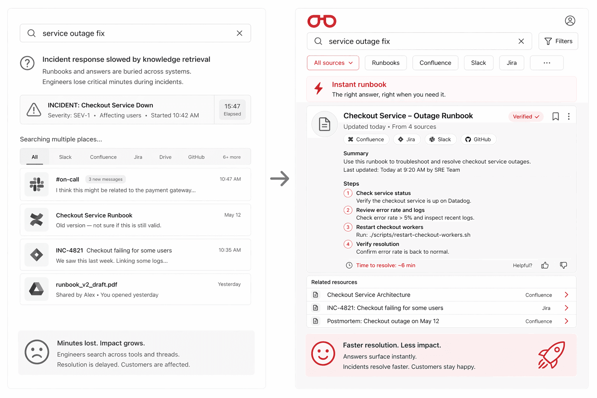Switch to the GitHub tab
597x398 pixels.
tap(196, 157)
